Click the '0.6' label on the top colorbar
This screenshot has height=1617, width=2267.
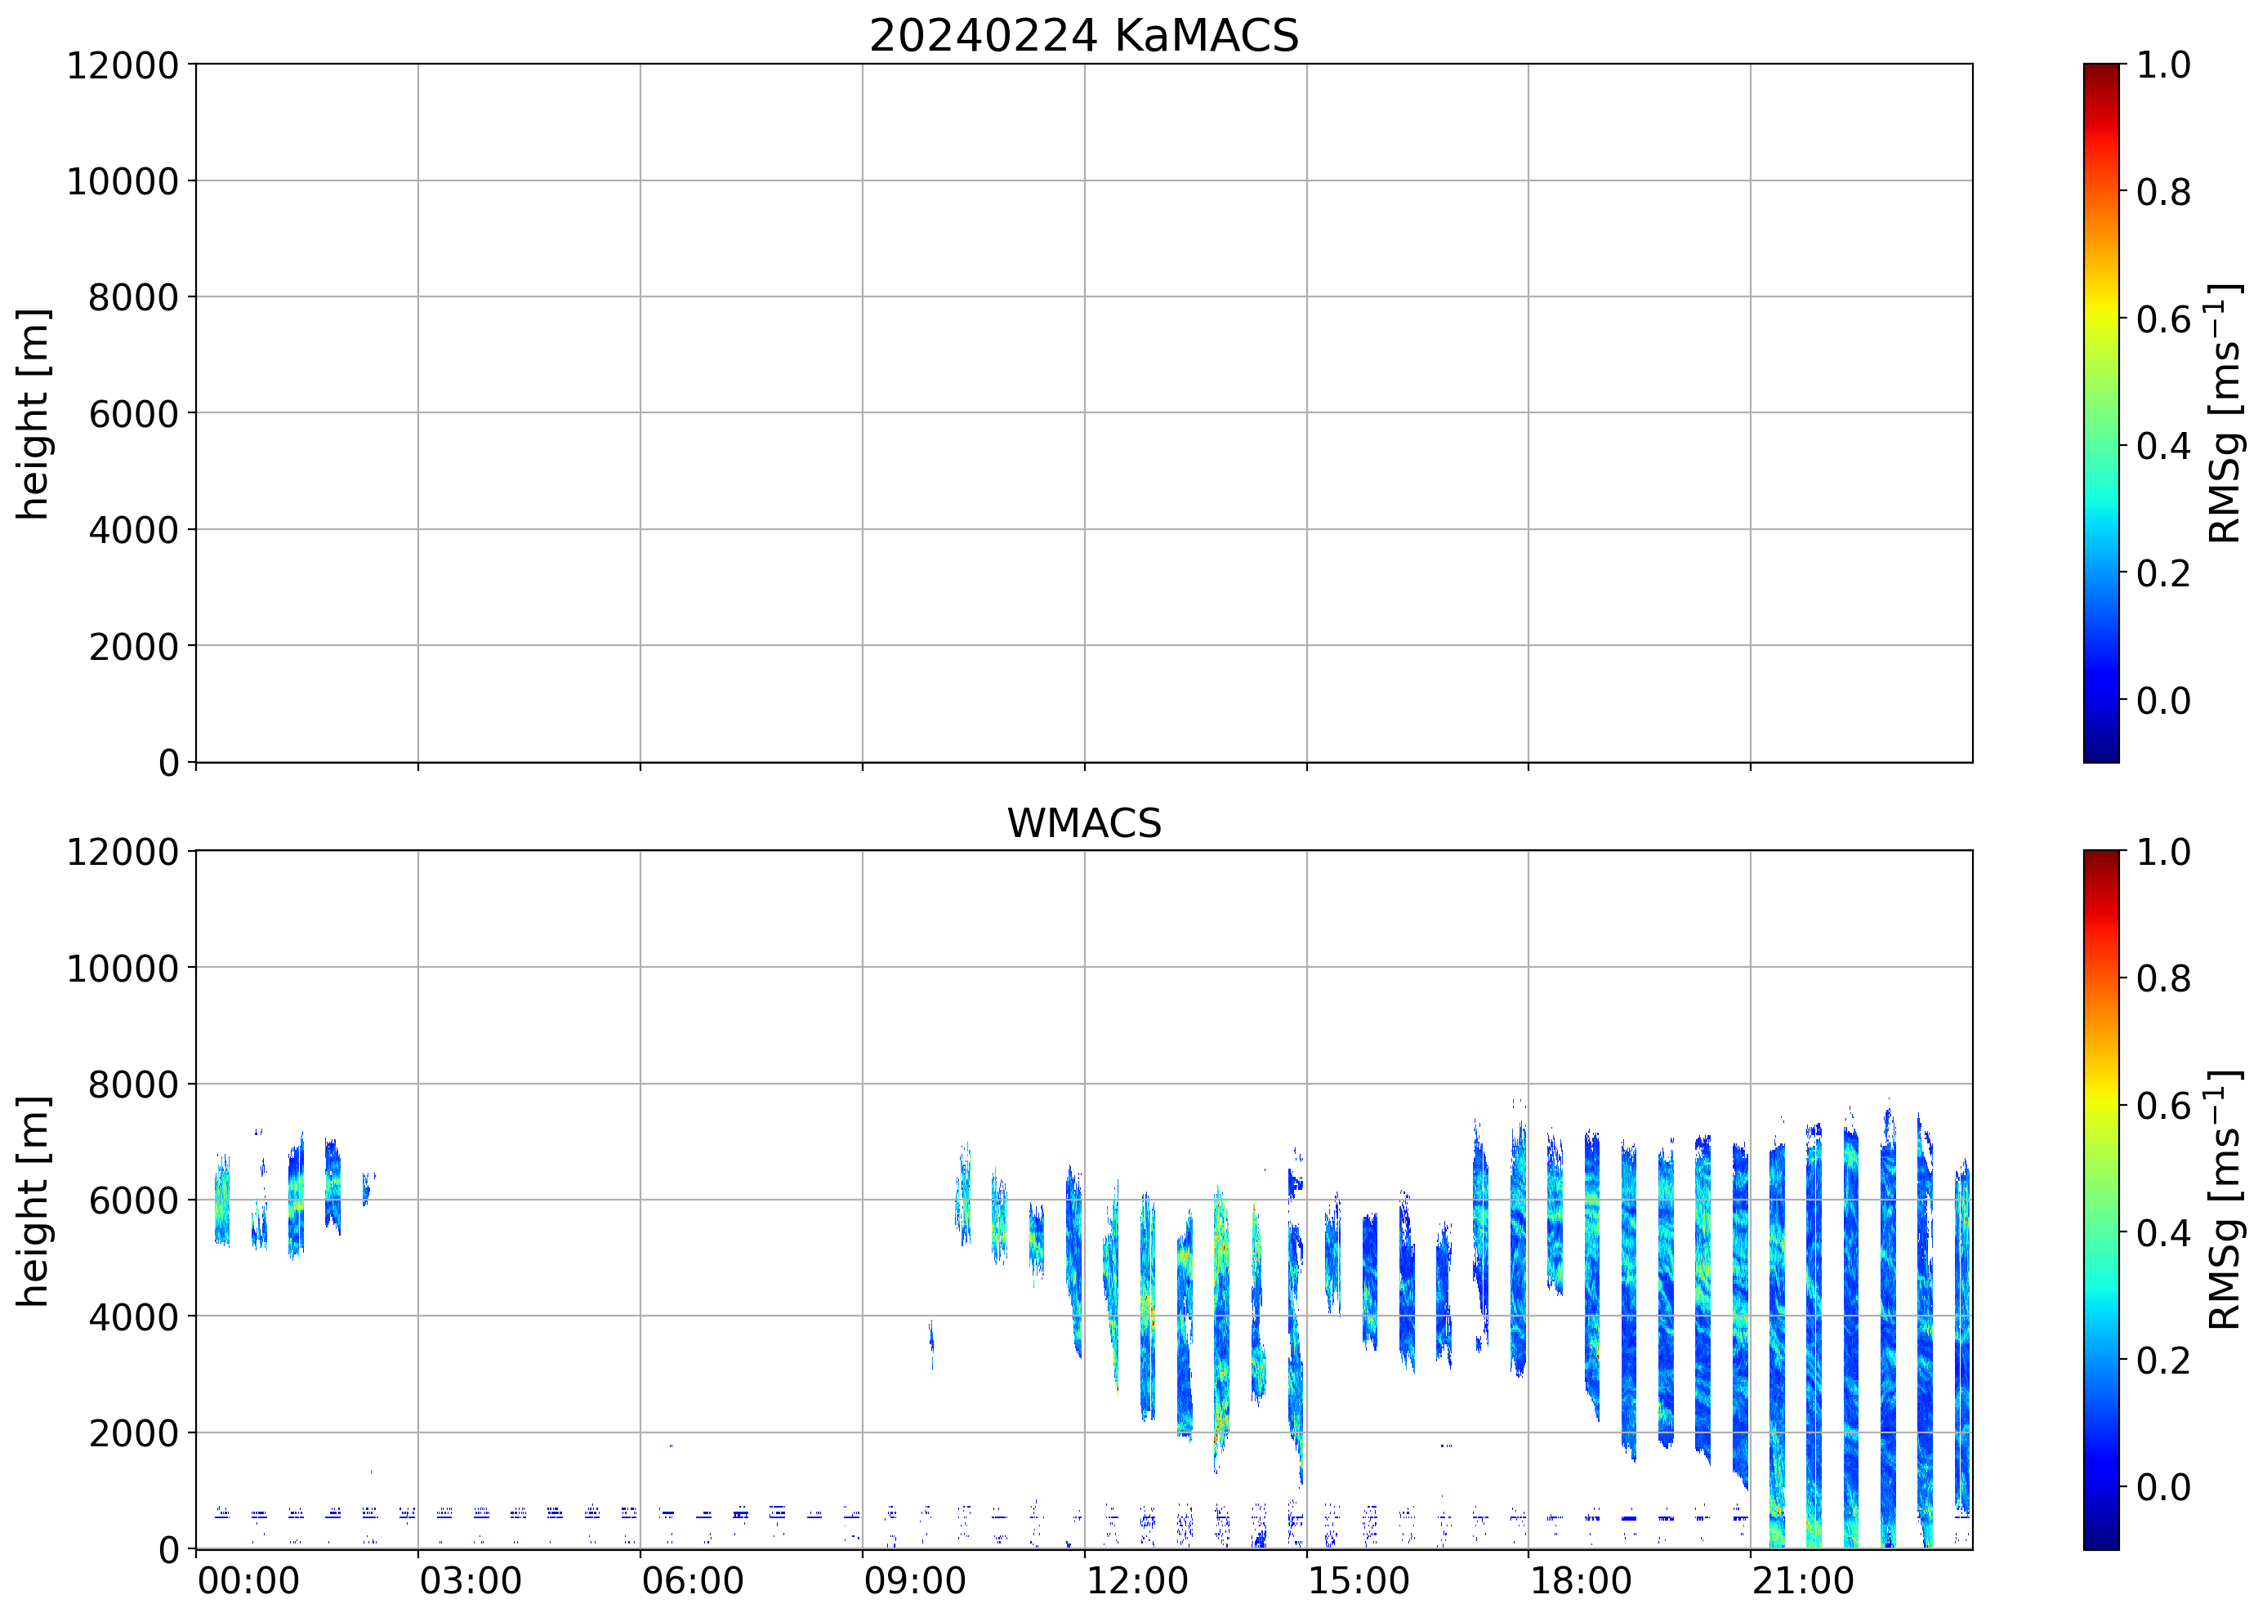pos(2162,319)
